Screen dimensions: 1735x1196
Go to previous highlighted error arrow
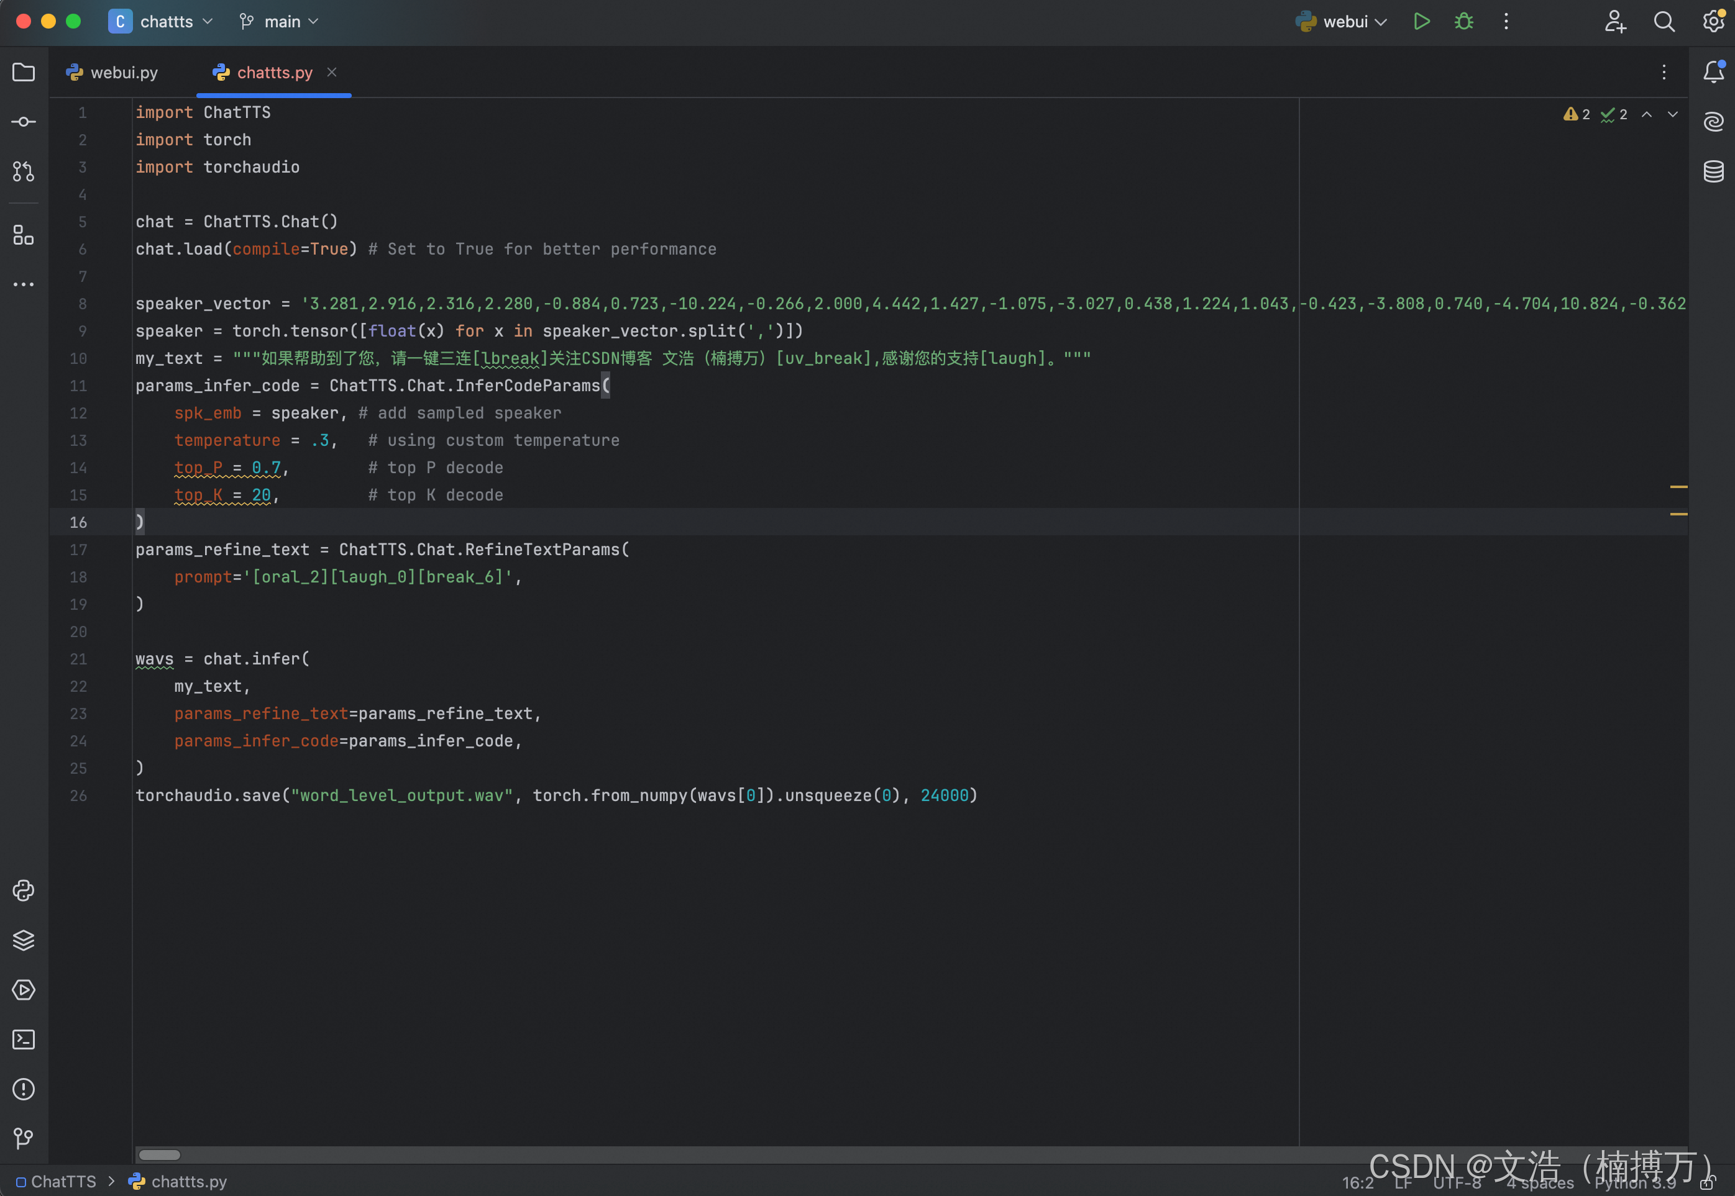pyautogui.click(x=1647, y=114)
